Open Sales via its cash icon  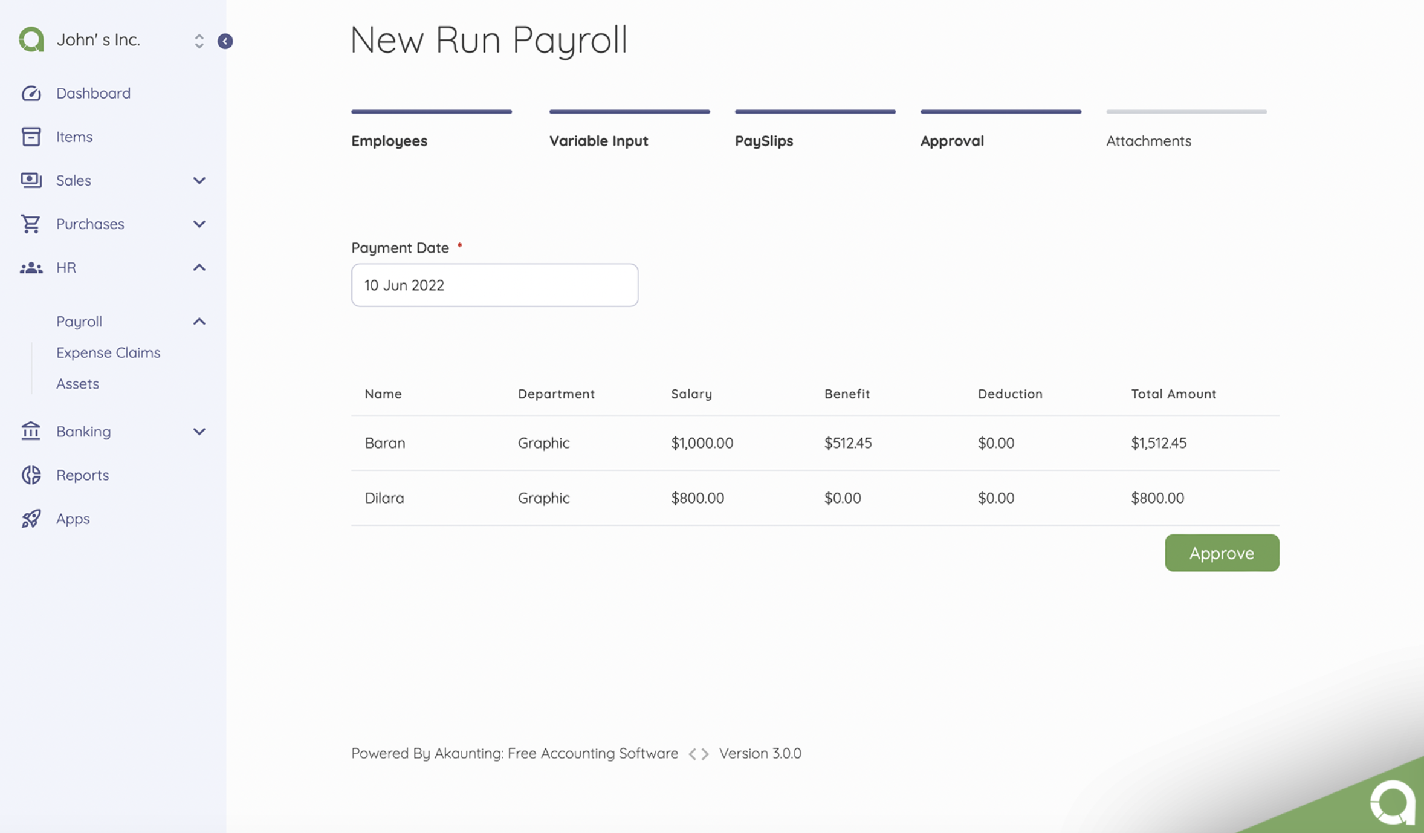31,180
